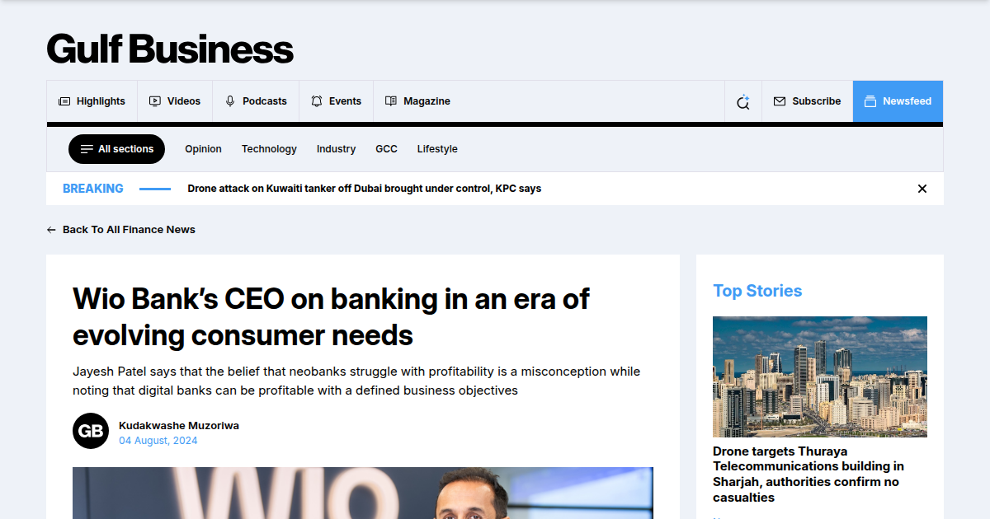Select the Podcasts microphone icon
The height and width of the screenshot is (519, 990).
click(x=229, y=101)
